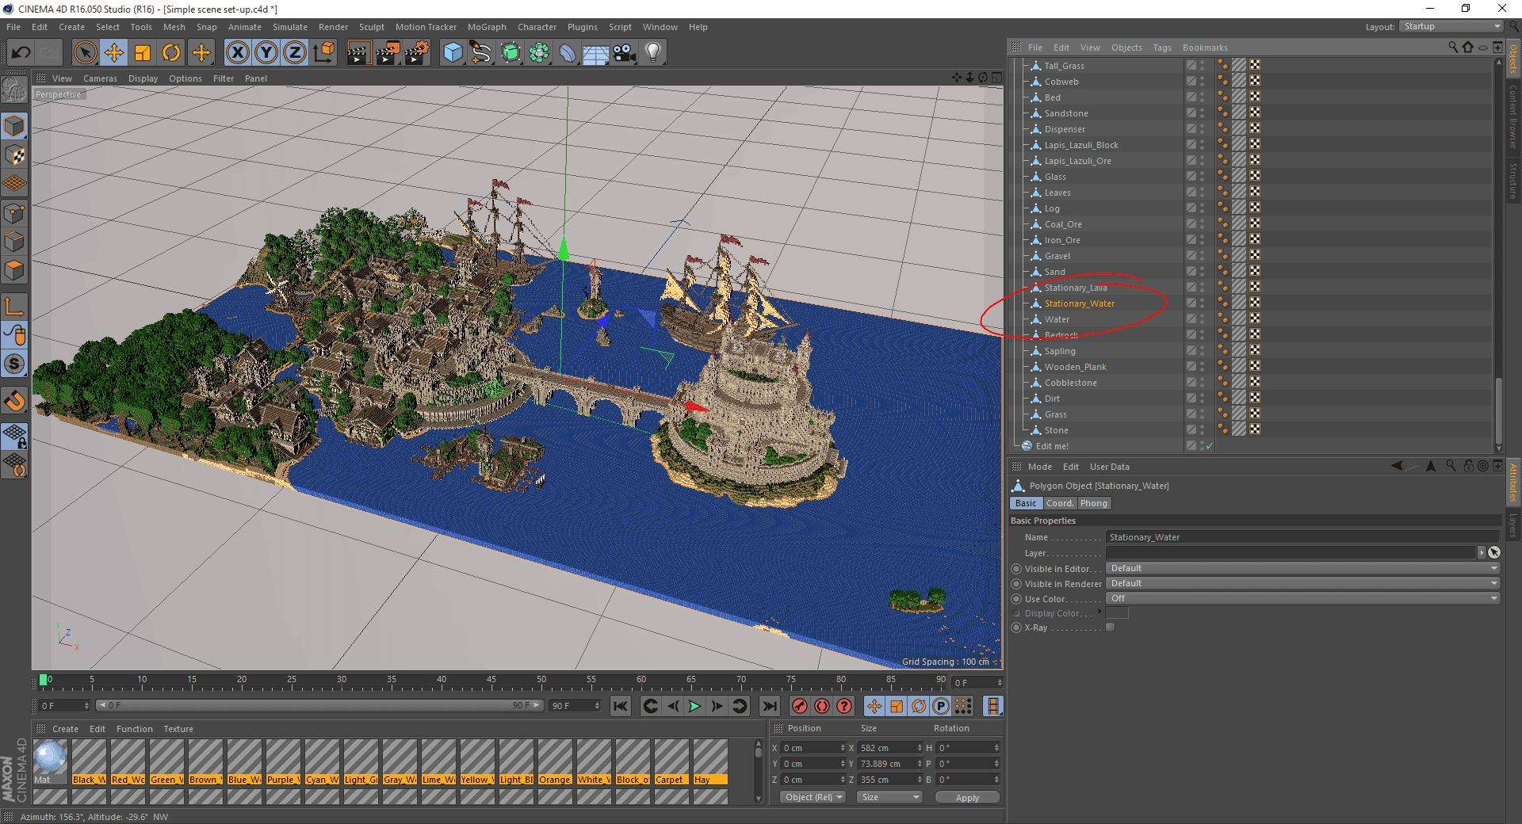The height and width of the screenshot is (824, 1522).
Task: Open the Visible in Editor dropdown
Action: 1303,568
